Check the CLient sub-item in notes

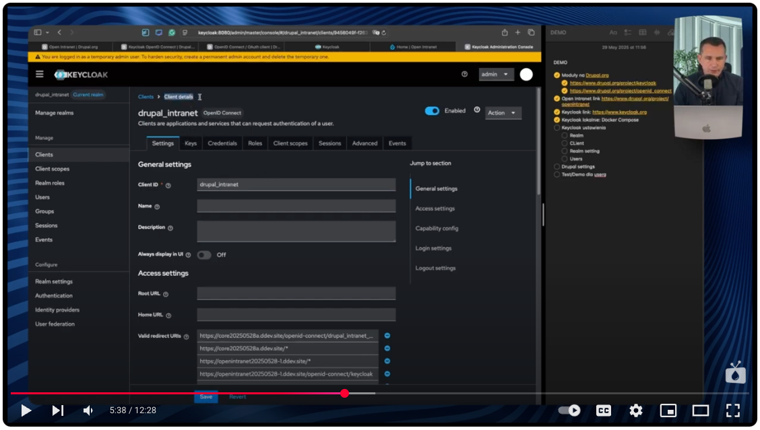pyautogui.click(x=565, y=143)
